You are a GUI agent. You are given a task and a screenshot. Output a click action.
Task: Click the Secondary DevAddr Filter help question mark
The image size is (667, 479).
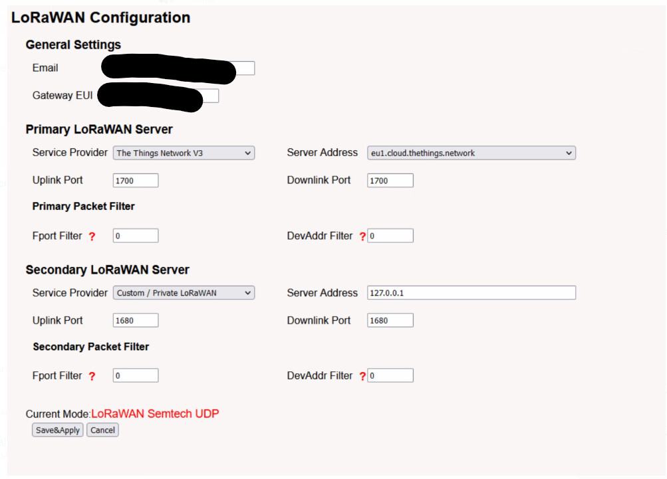point(362,377)
